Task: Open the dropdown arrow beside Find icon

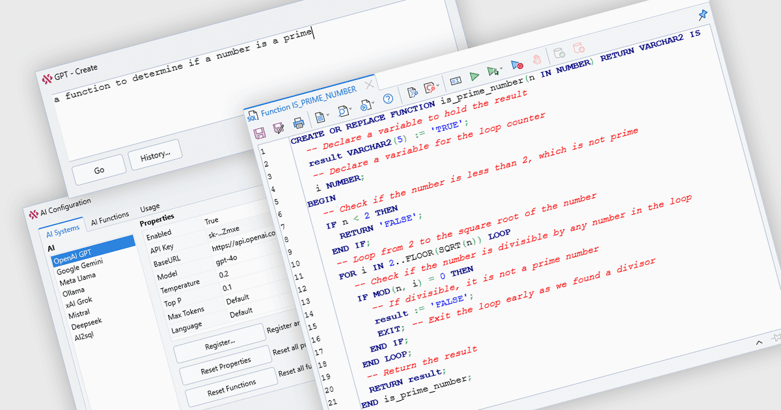Action: point(350,109)
